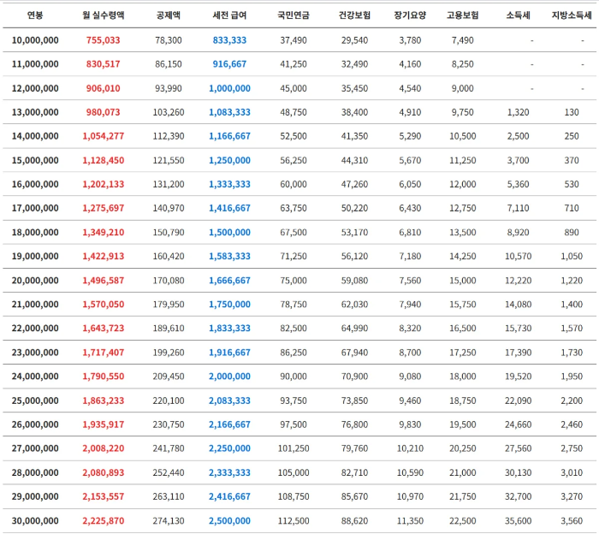Select the 12,000,000 salary cell

(35, 88)
